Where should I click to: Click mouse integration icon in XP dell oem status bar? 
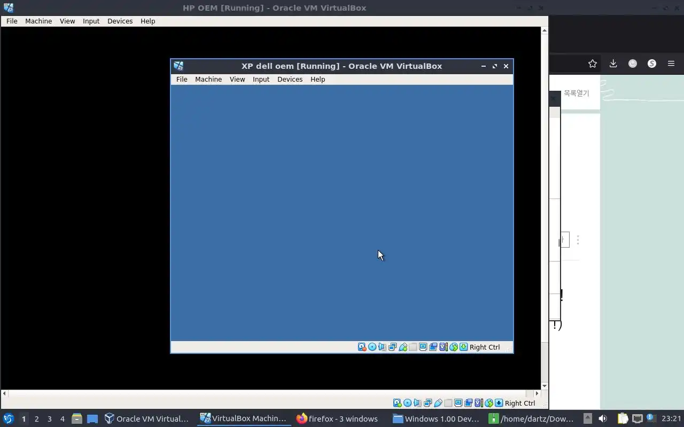[453, 347]
